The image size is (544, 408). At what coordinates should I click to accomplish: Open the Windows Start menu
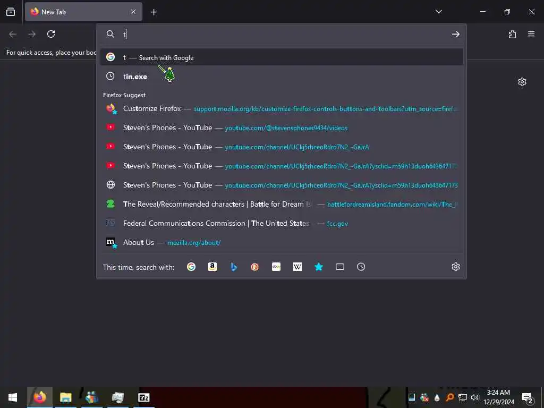[13, 397]
